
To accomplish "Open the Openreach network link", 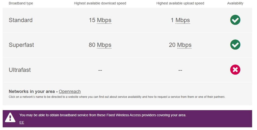I will 70,92.
